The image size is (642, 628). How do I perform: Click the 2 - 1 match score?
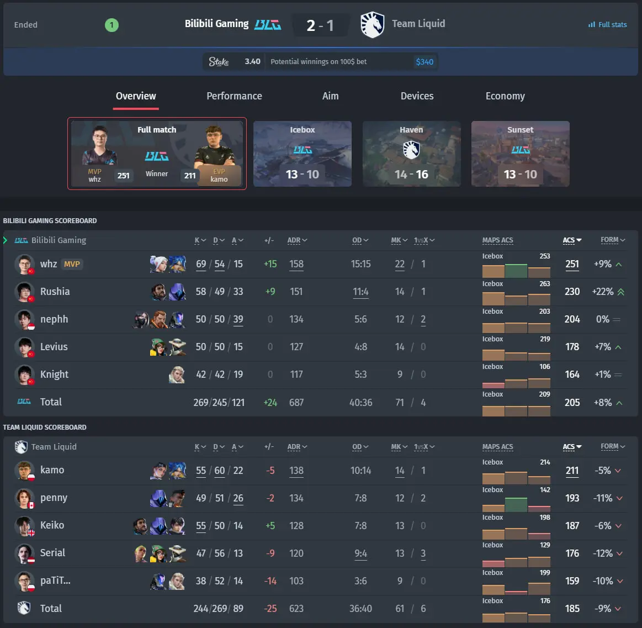click(x=320, y=26)
